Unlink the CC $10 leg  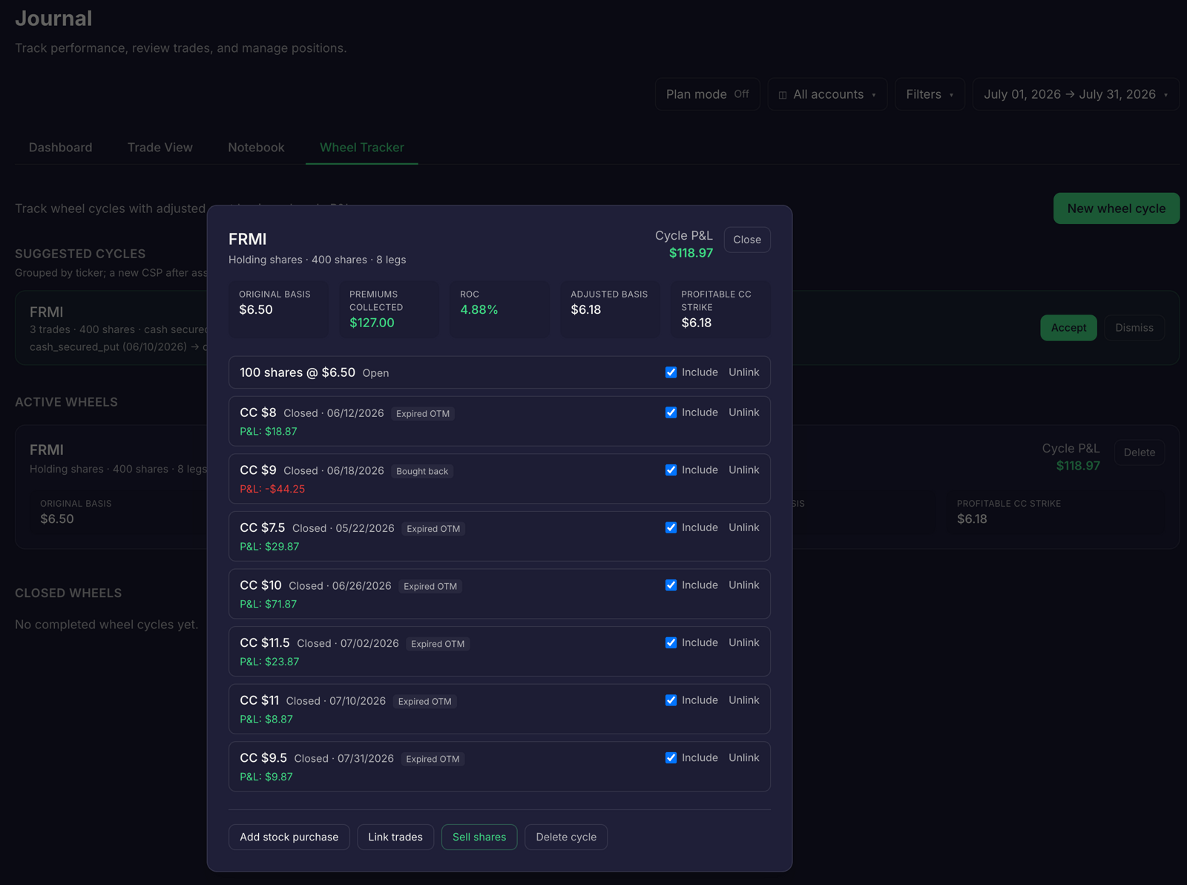click(x=744, y=585)
